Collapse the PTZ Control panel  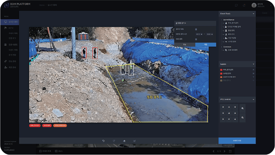[253, 99]
